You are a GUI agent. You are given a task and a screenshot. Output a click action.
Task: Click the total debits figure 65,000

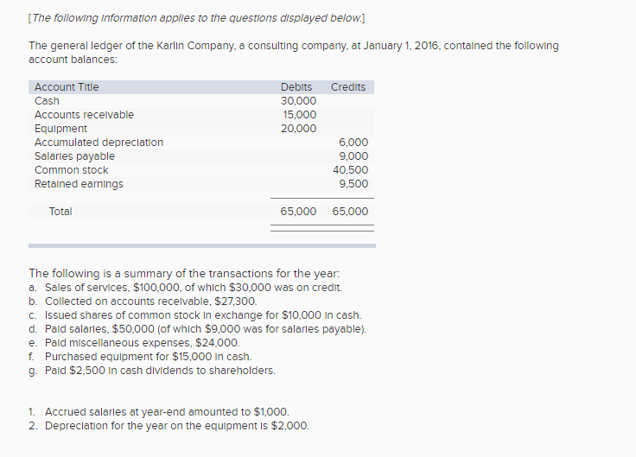pos(299,211)
